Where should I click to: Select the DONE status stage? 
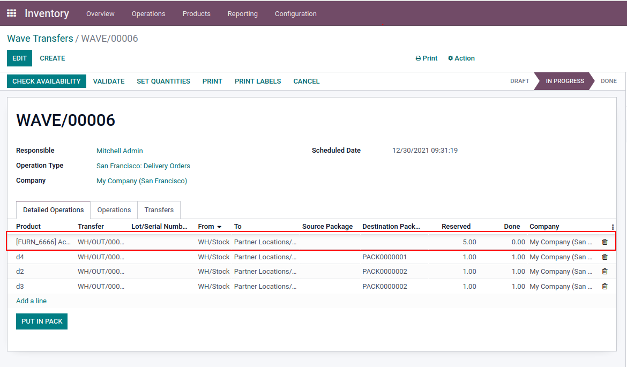pyautogui.click(x=609, y=81)
